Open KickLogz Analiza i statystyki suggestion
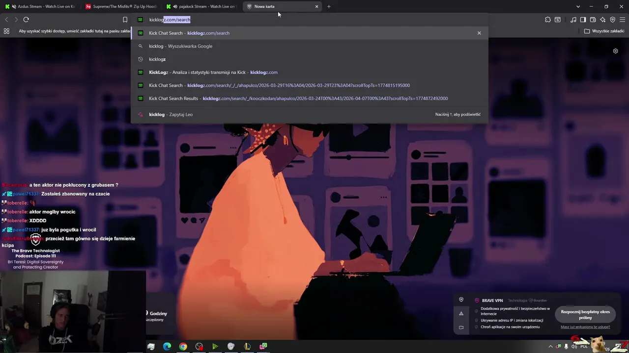Image resolution: width=629 pixels, height=353 pixels. [x=310, y=72]
